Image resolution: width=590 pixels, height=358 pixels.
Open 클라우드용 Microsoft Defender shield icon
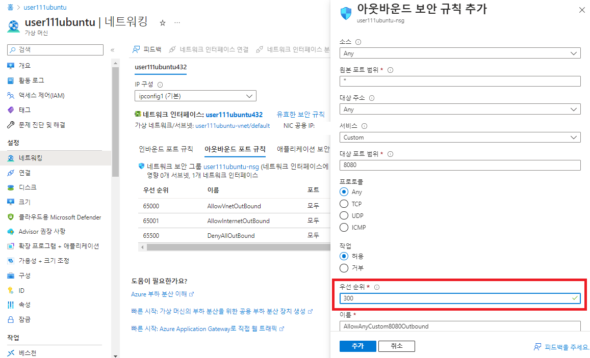click(x=11, y=217)
